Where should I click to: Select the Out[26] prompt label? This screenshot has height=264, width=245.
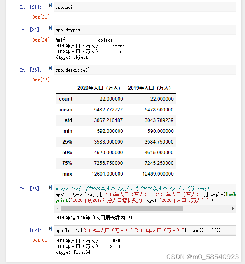(x=42, y=80)
